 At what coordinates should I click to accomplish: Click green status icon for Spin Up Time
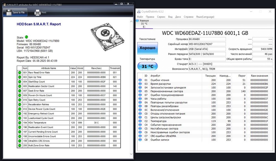coord(20,77)
